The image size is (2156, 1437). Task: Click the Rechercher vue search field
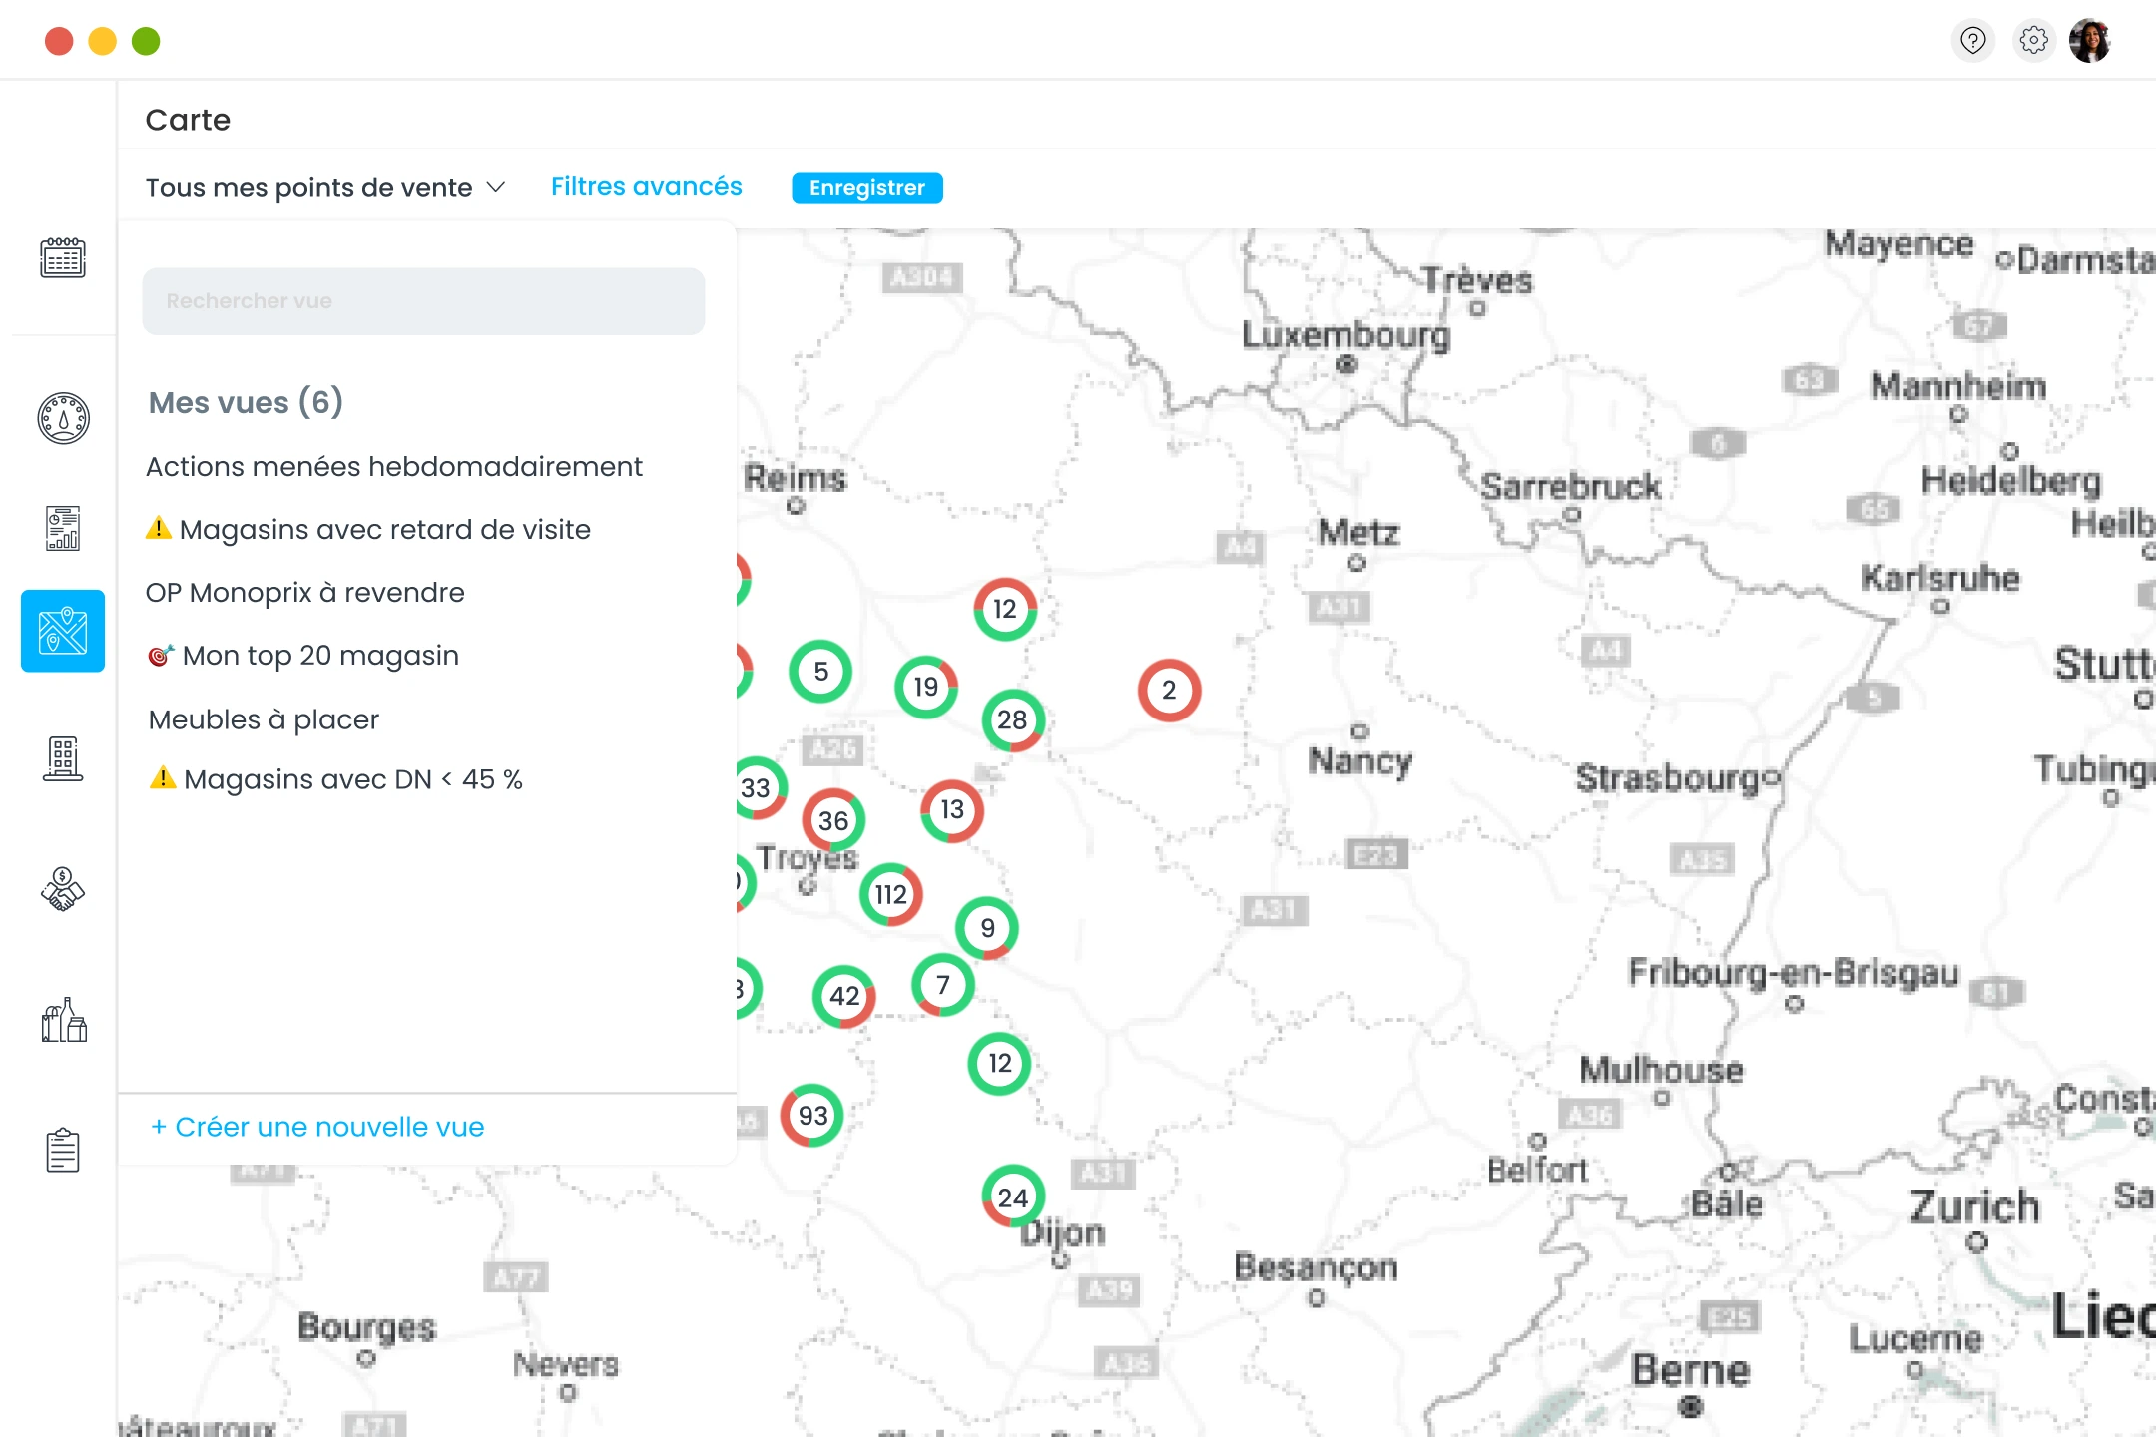tap(423, 301)
